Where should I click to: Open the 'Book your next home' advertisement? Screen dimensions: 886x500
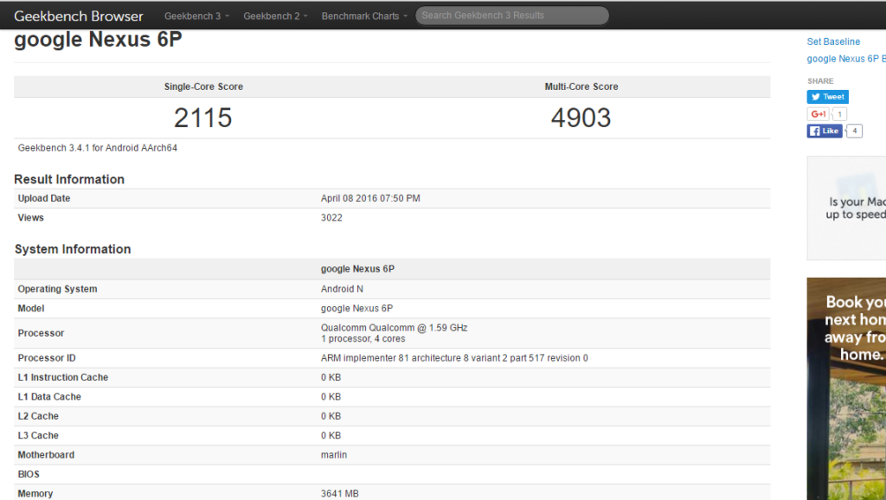click(846, 388)
